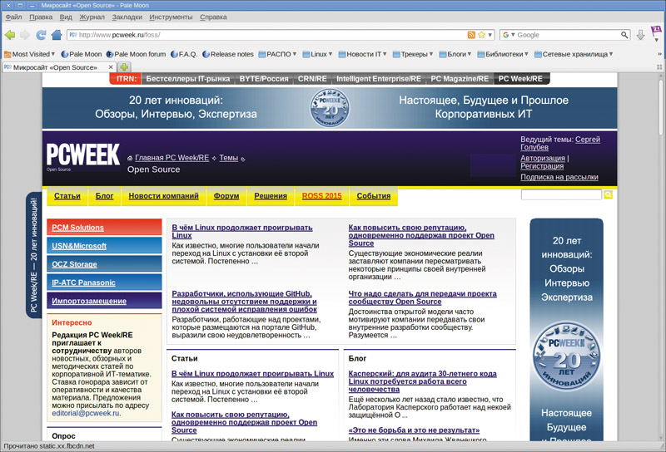This screenshot has width=666, height=452.
Task: Open PC Magazine/RE in ITRN bar
Action: click(460, 79)
